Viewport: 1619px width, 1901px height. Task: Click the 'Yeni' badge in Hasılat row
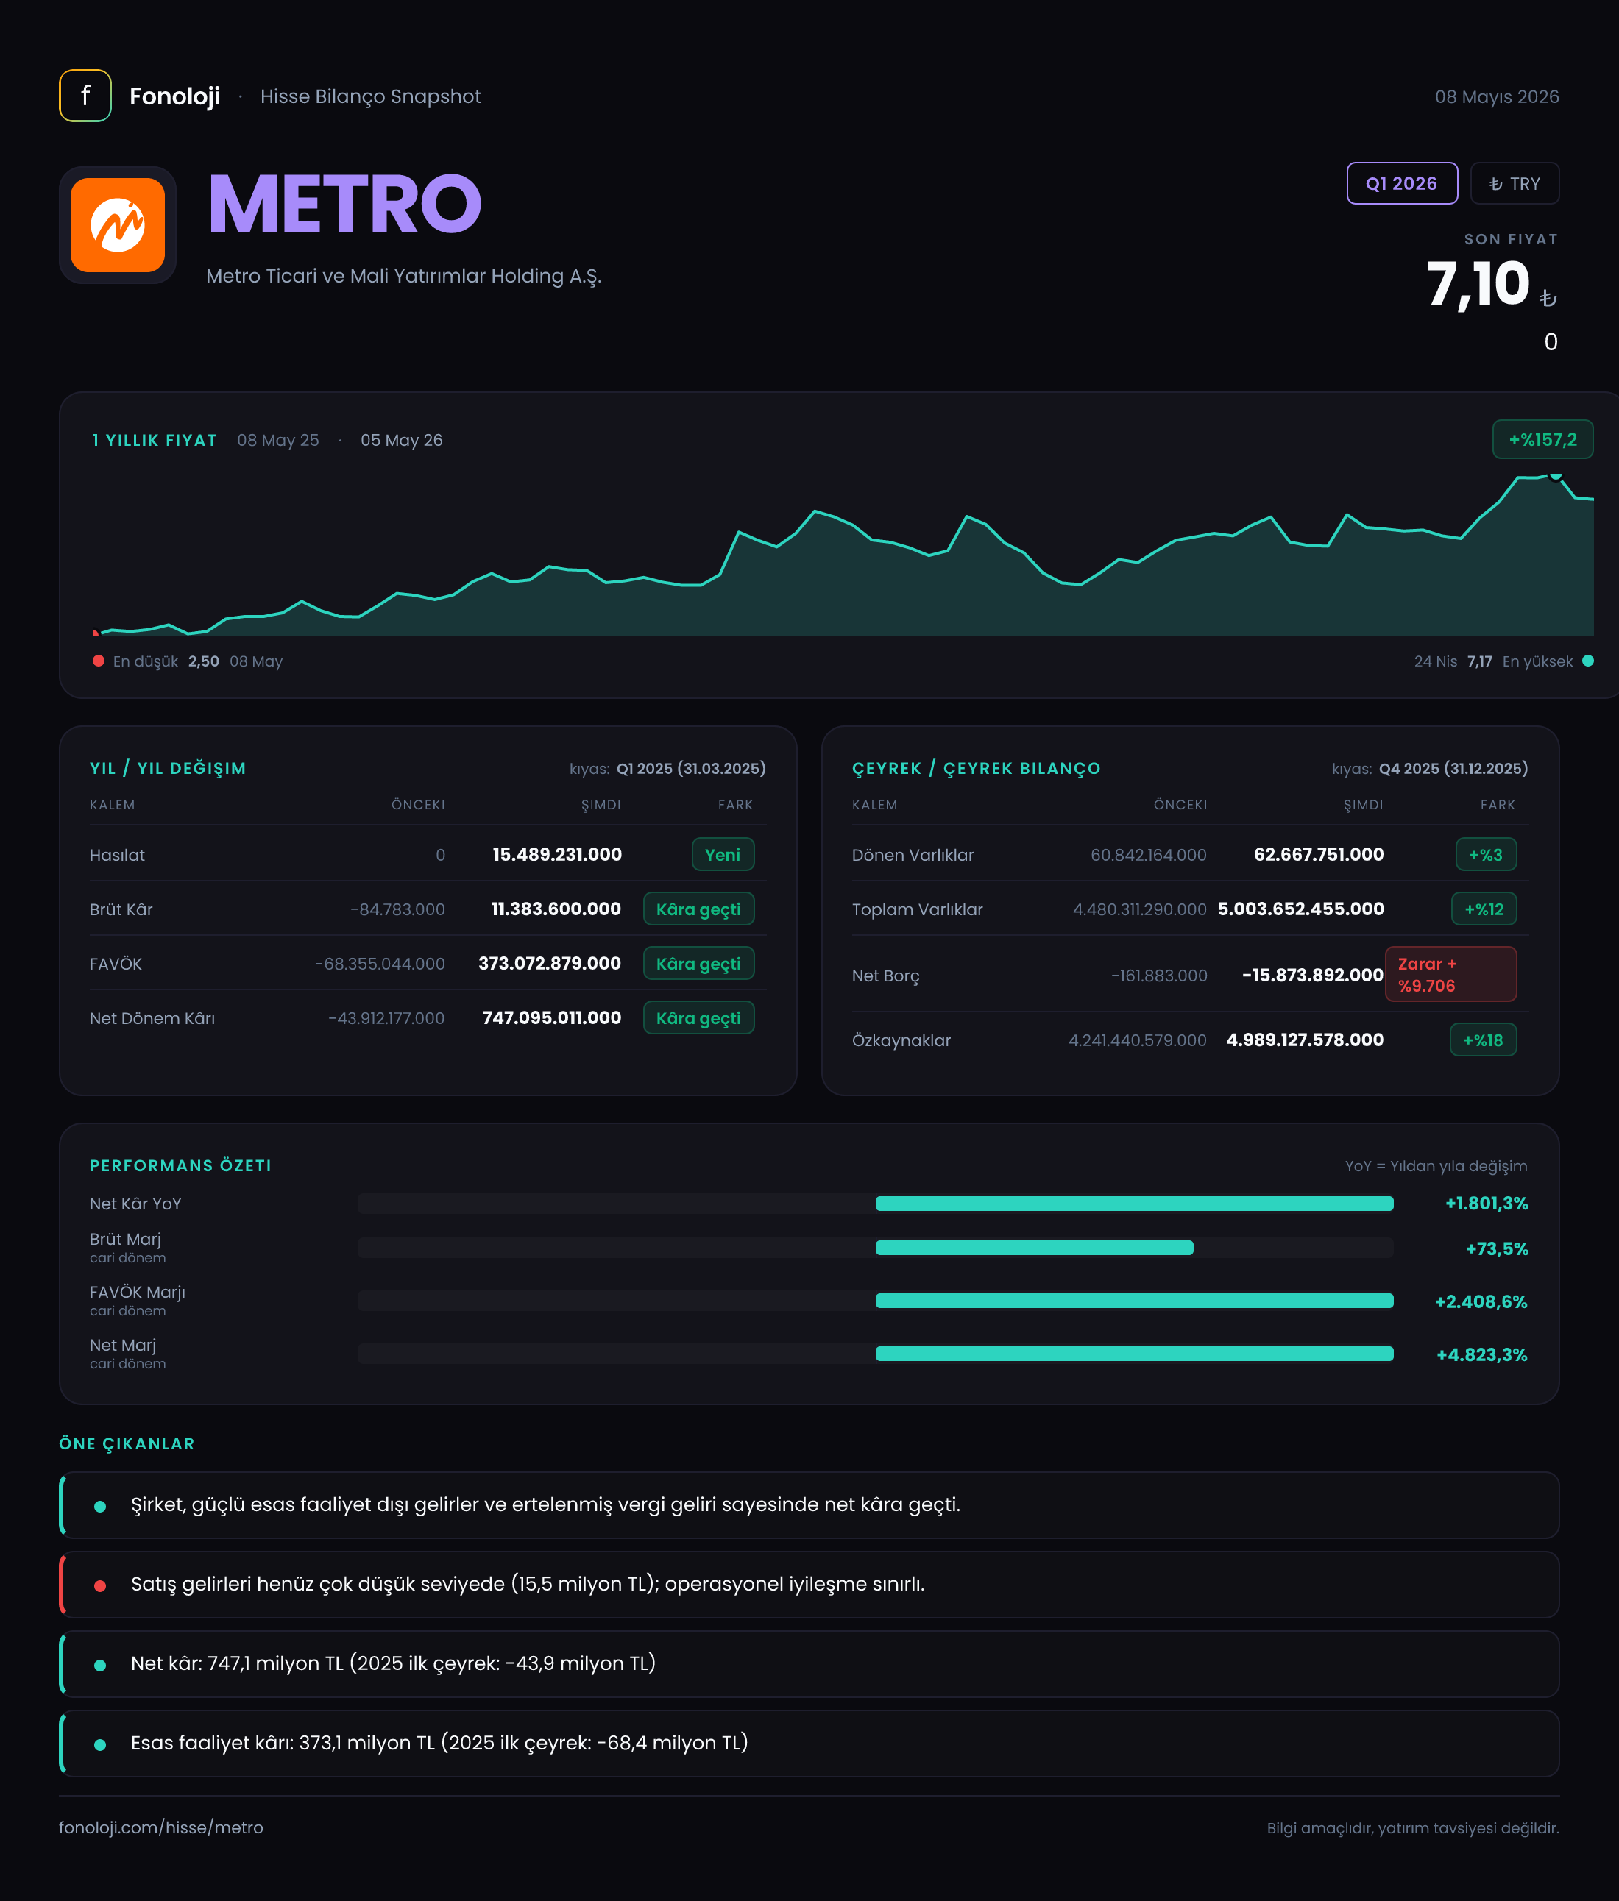(723, 854)
